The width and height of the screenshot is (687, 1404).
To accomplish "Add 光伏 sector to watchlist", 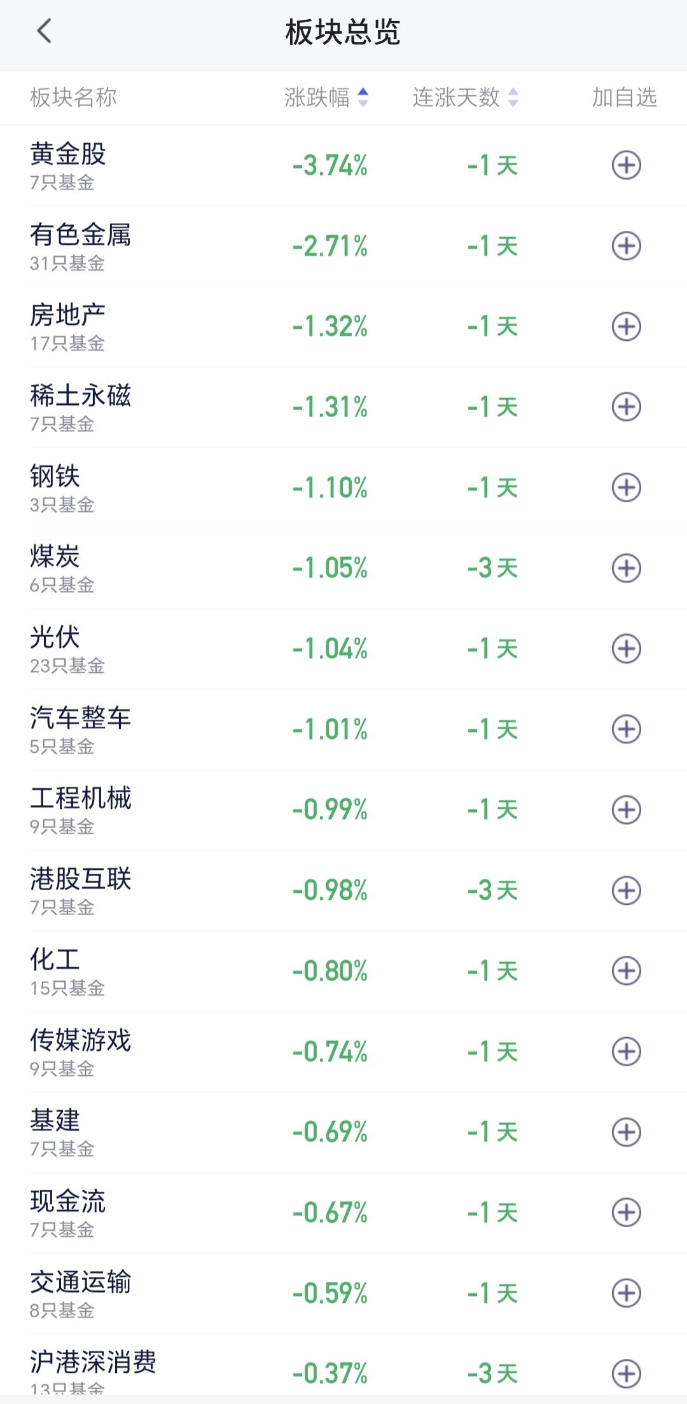I will 626,649.
